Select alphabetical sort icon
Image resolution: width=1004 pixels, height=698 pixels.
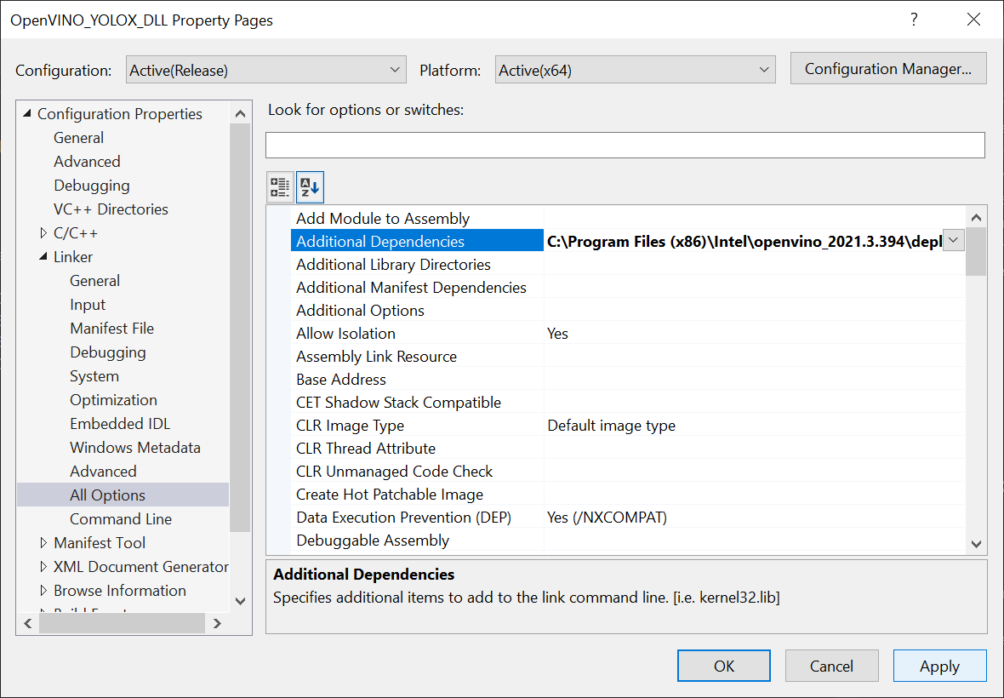coord(310,187)
